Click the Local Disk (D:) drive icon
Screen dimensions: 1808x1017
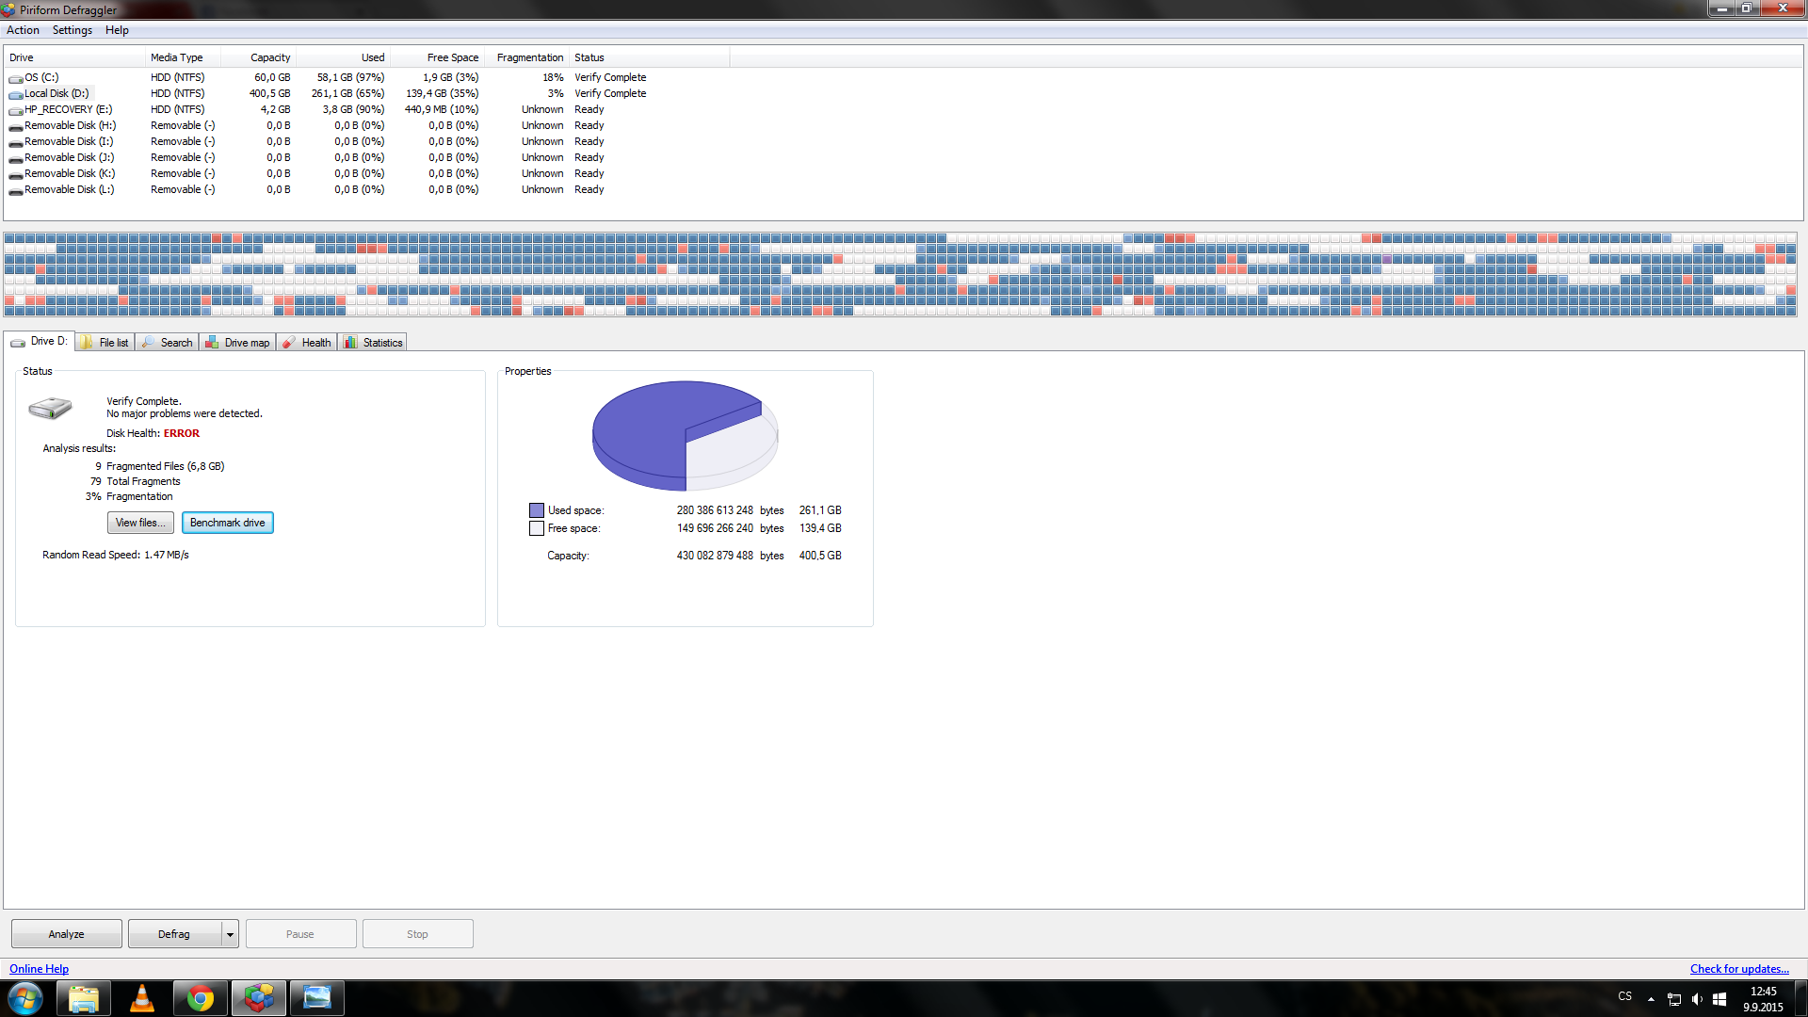click(x=16, y=94)
